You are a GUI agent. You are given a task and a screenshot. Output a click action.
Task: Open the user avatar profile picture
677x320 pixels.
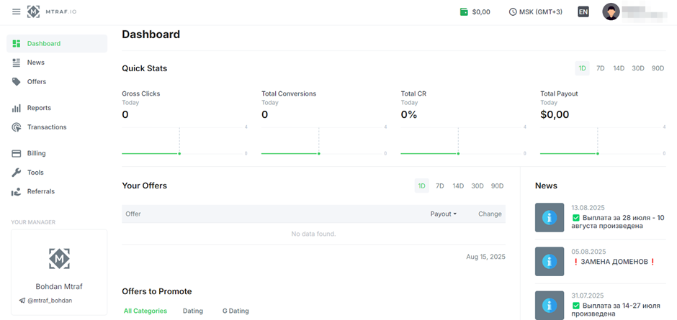[x=611, y=12]
